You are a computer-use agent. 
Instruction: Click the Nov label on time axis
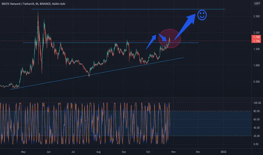[174, 152]
